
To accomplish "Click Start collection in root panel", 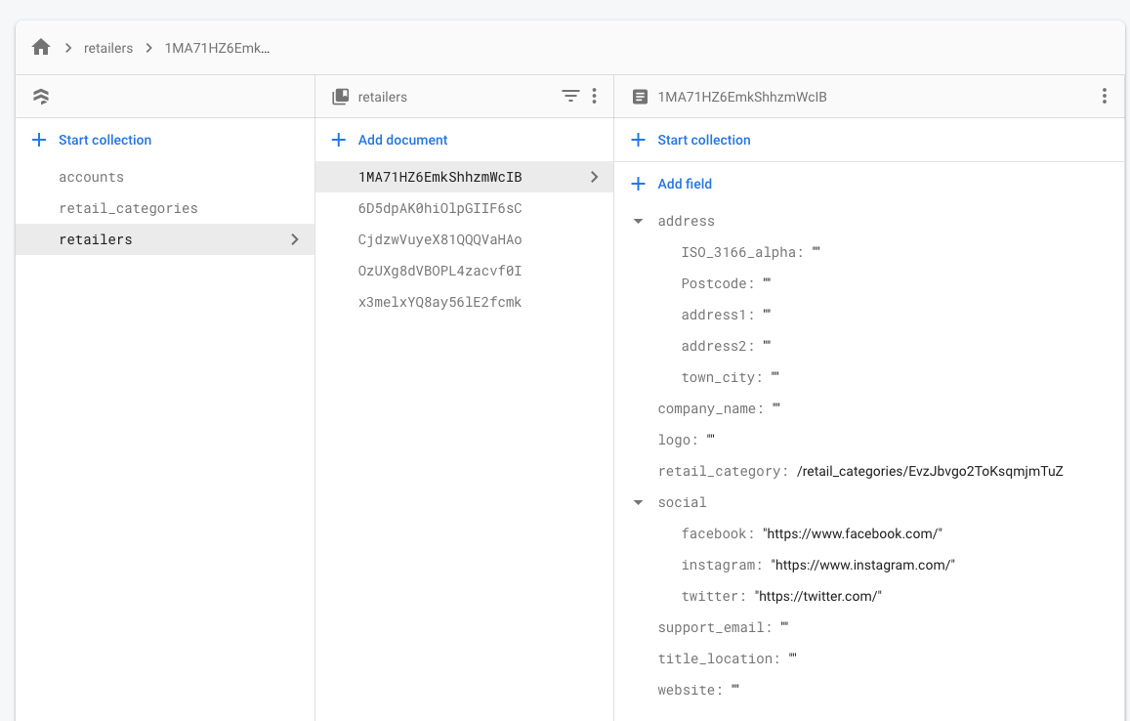I will 105,140.
